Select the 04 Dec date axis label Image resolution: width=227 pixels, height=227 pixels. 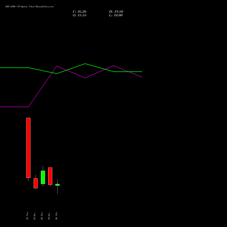tap(56, 216)
